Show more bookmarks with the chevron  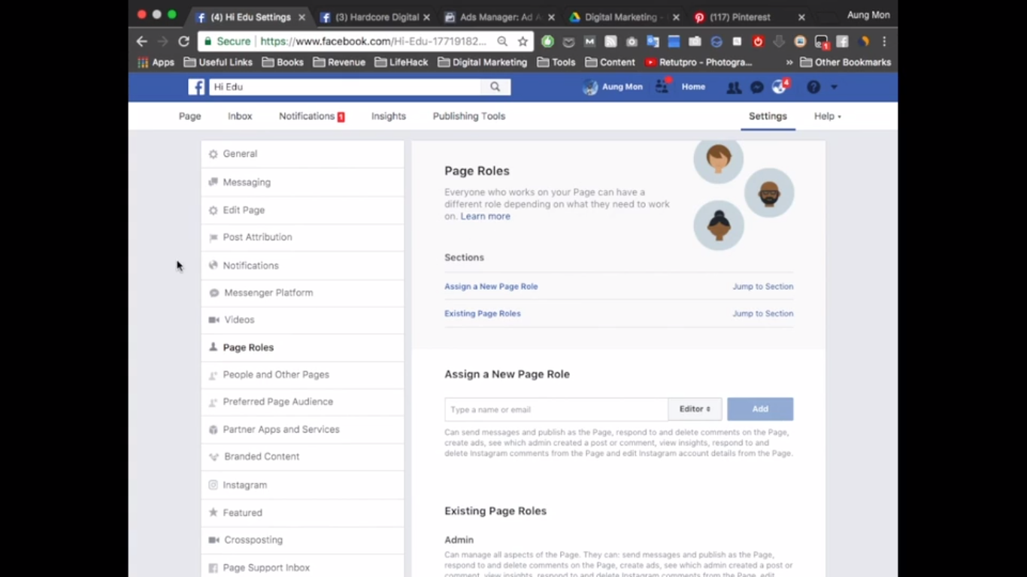click(789, 62)
